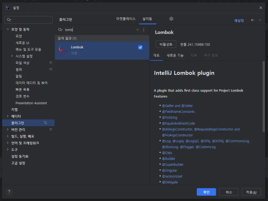Select 새로운 UI in settings tree
Viewport: 268px width, 201px height.
[22, 43]
